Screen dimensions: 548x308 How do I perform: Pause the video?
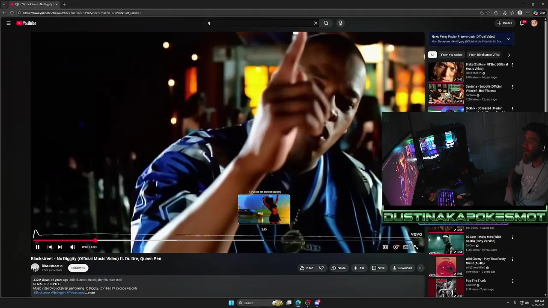click(37, 247)
